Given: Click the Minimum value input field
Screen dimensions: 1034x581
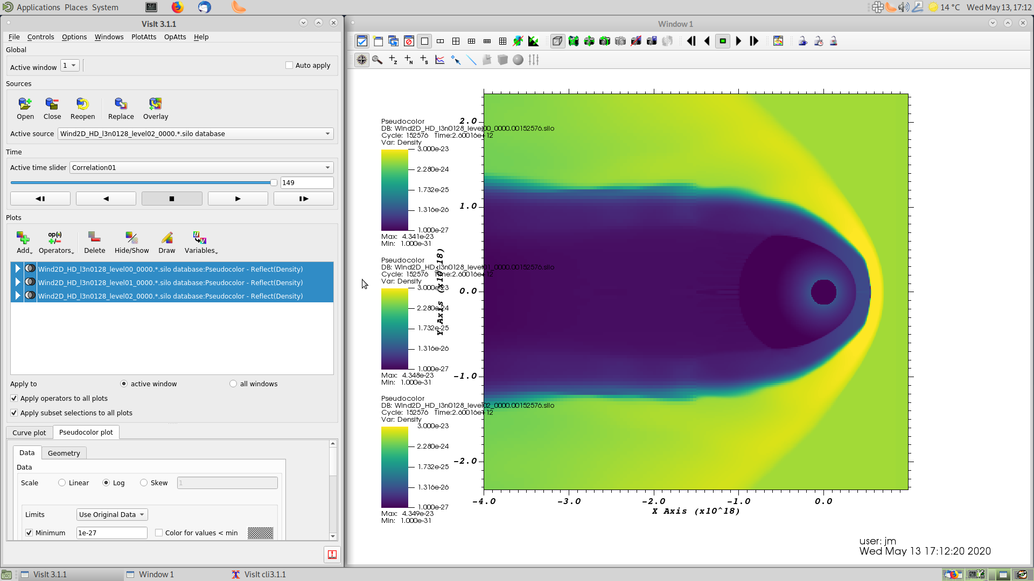Looking at the screenshot, I should point(111,533).
